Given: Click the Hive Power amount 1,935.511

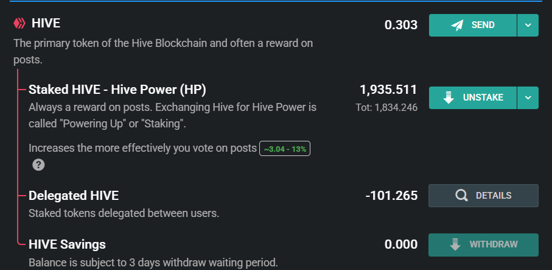Looking at the screenshot, I should pos(388,90).
